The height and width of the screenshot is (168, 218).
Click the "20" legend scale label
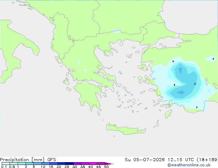(x=59, y=167)
